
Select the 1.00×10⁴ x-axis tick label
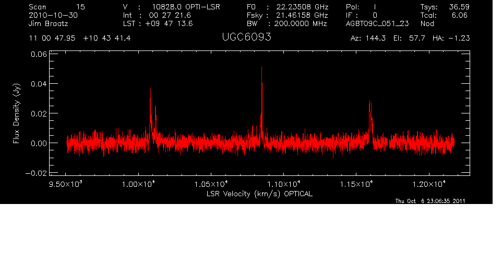click(x=139, y=184)
